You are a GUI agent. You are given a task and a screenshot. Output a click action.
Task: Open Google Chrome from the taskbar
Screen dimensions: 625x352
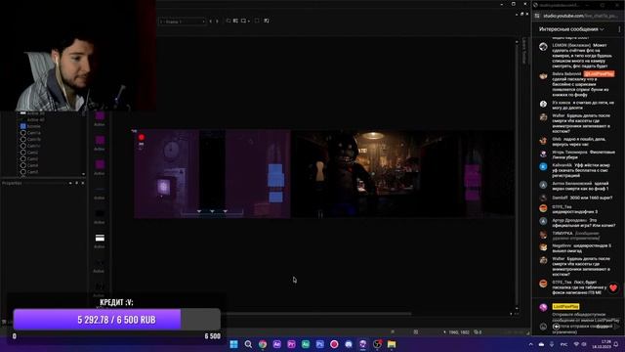point(263,344)
